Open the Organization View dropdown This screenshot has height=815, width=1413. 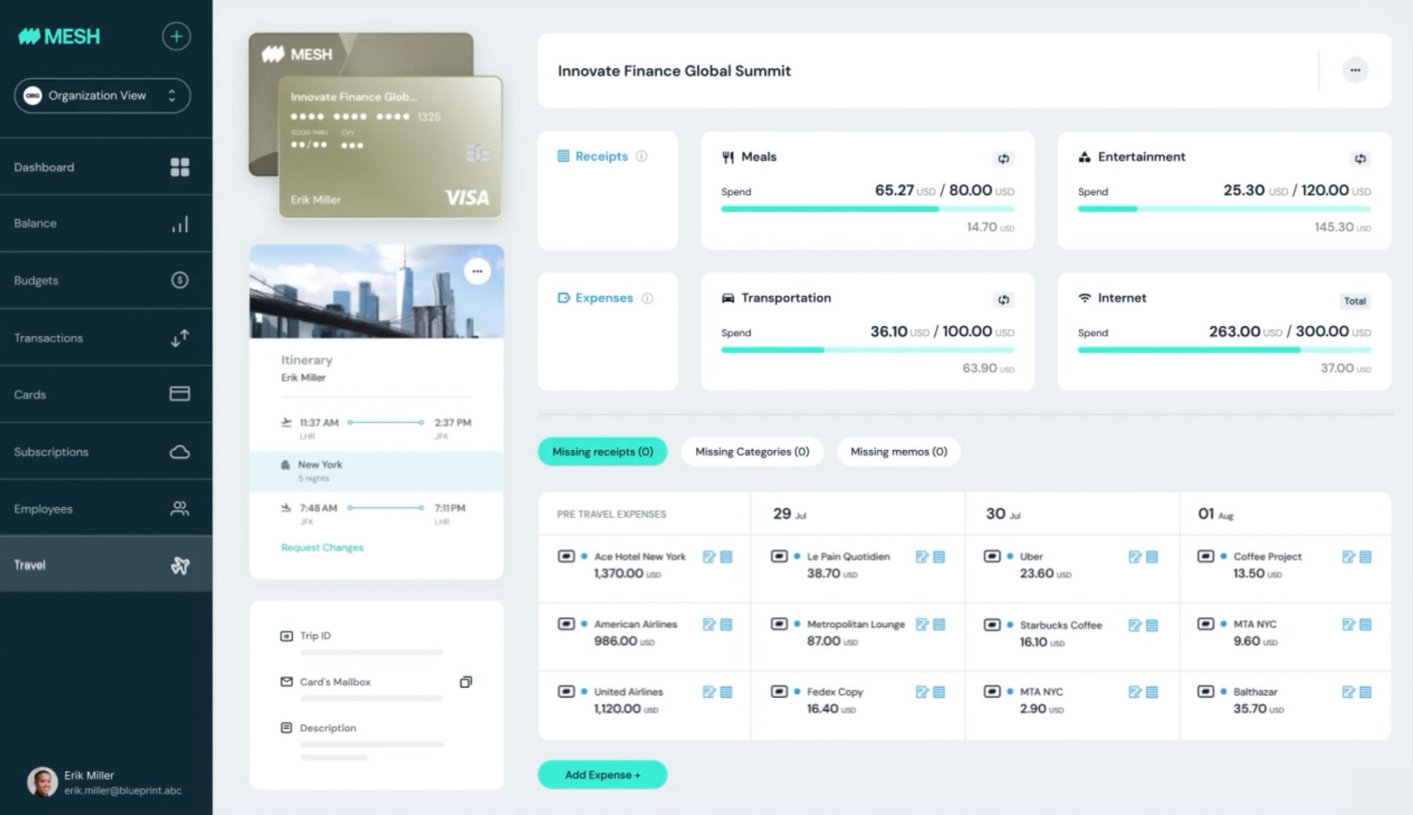tap(102, 95)
